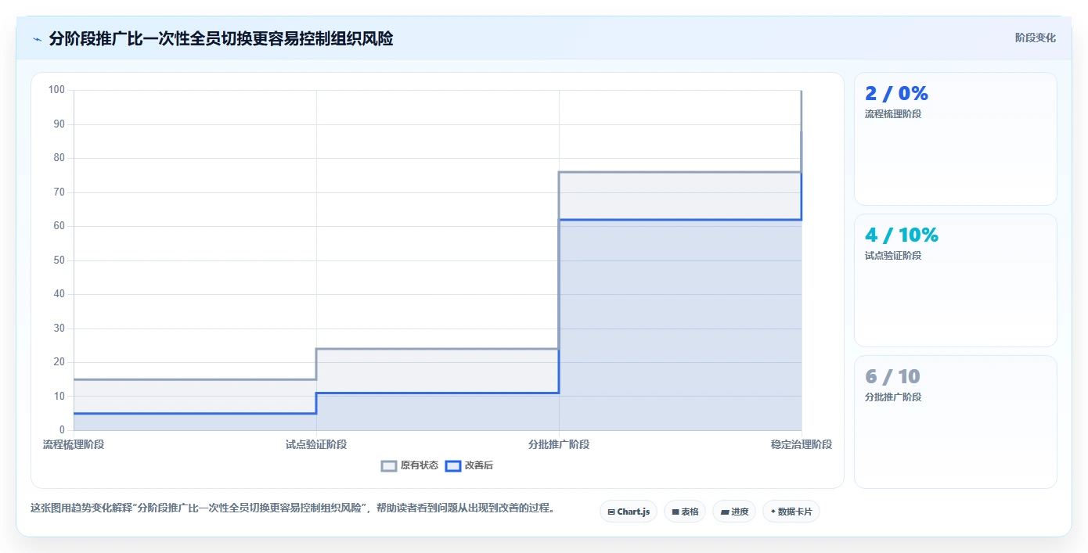This screenshot has height=553, width=1088.
Task: Toggle the 原有状态 legend entry
Action: pos(410,465)
